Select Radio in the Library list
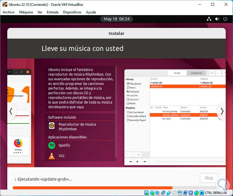The image size is (233, 196). [x=131, y=103]
